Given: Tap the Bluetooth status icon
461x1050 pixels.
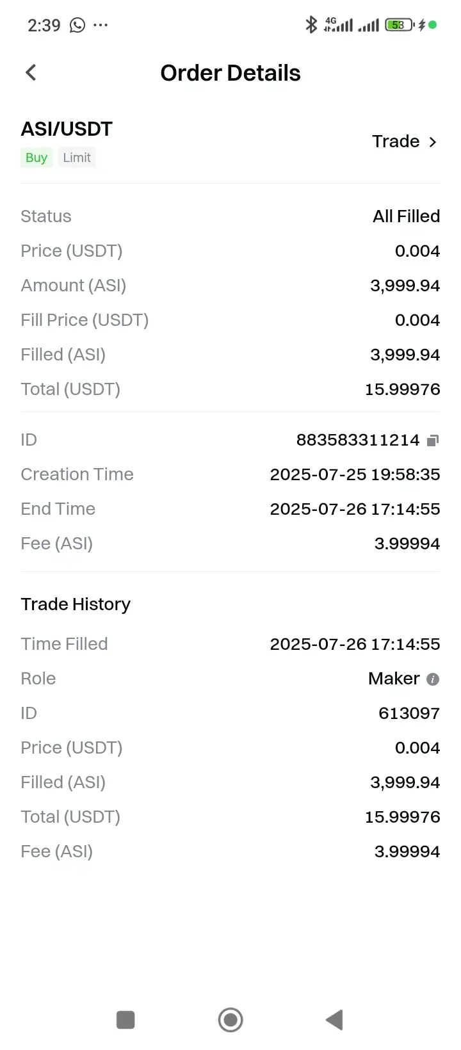Looking at the screenshot, I should pyautogui.click(x=311, y=25).
